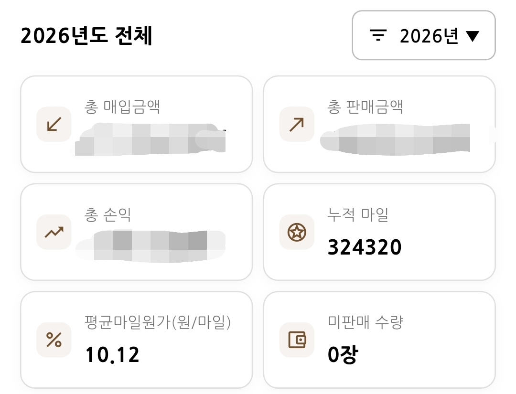Click the filter lines icon

tap(378, 35)
